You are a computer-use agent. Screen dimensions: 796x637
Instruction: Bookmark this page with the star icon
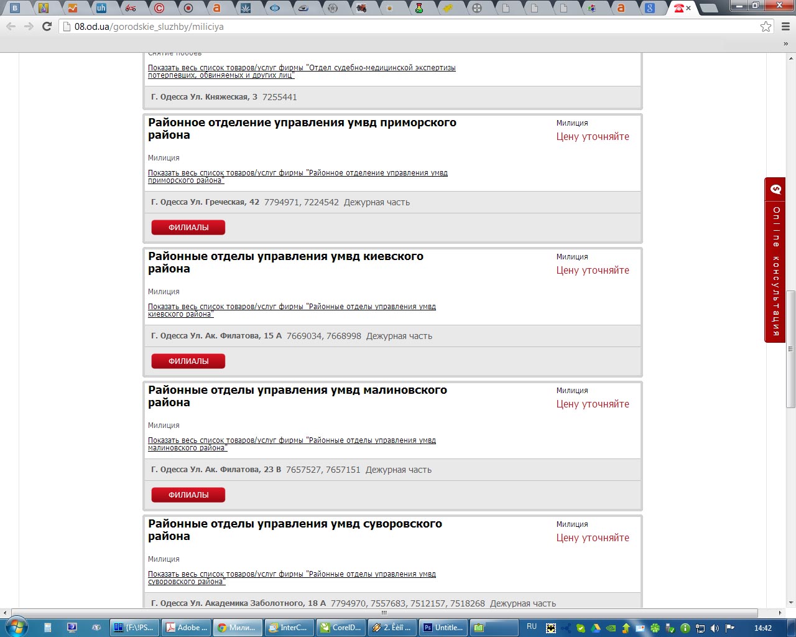click(x=766, y=27)
